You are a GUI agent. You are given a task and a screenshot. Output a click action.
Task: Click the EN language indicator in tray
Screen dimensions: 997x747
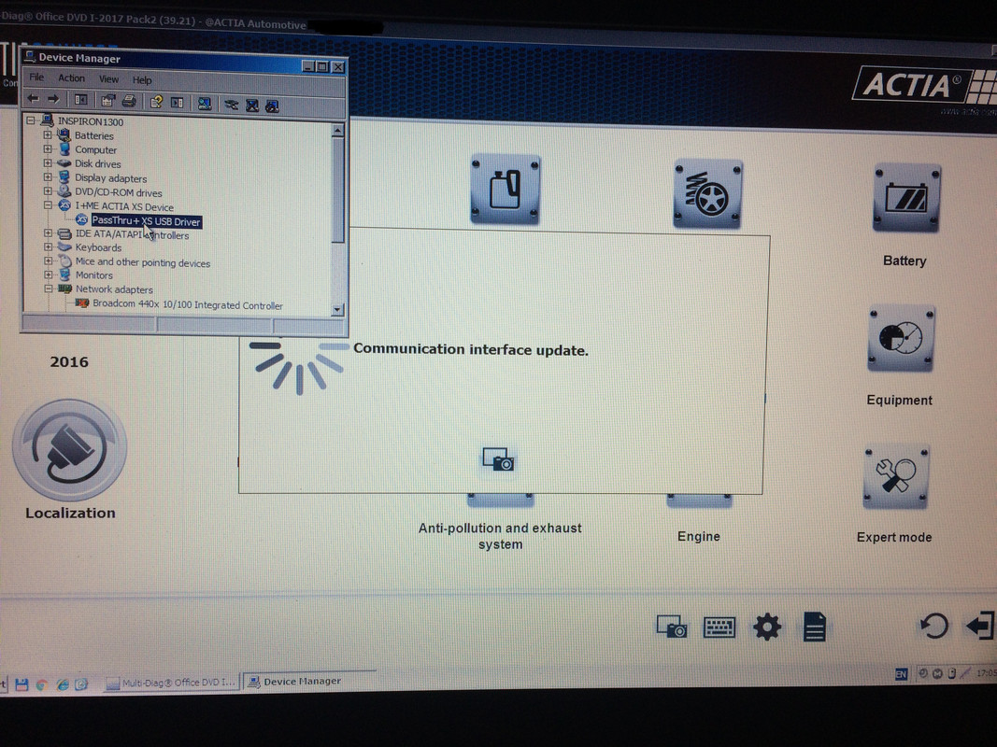point(901,674)
